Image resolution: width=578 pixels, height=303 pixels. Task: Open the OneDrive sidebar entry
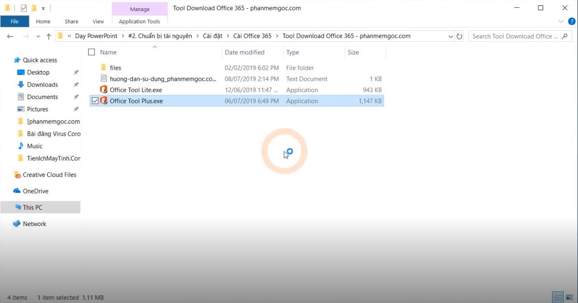pyautogui.click(x=35, y=191)
